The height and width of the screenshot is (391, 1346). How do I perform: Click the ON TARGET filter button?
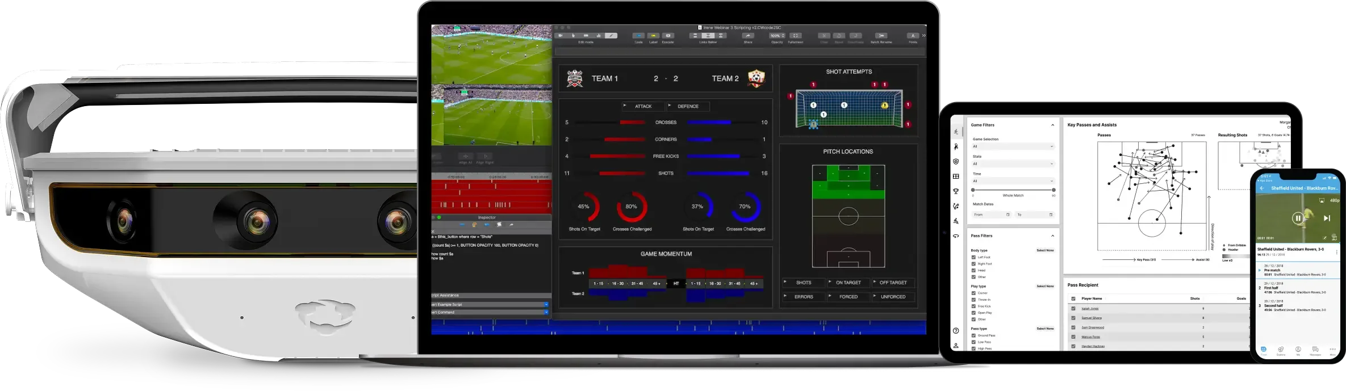(x=848, y=283)
